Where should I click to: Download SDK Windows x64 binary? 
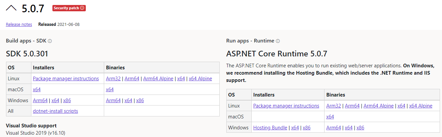click(128, 101)
